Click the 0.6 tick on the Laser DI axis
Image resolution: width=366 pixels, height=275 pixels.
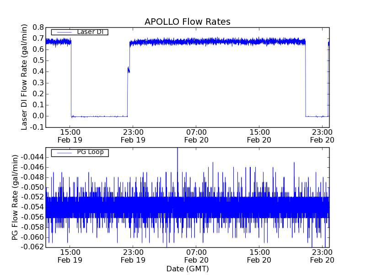click(38, 49)
